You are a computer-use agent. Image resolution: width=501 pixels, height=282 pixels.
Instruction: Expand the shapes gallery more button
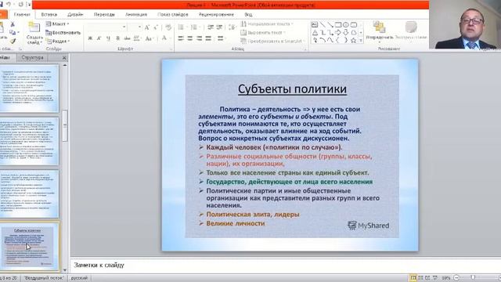click(361, 41)
